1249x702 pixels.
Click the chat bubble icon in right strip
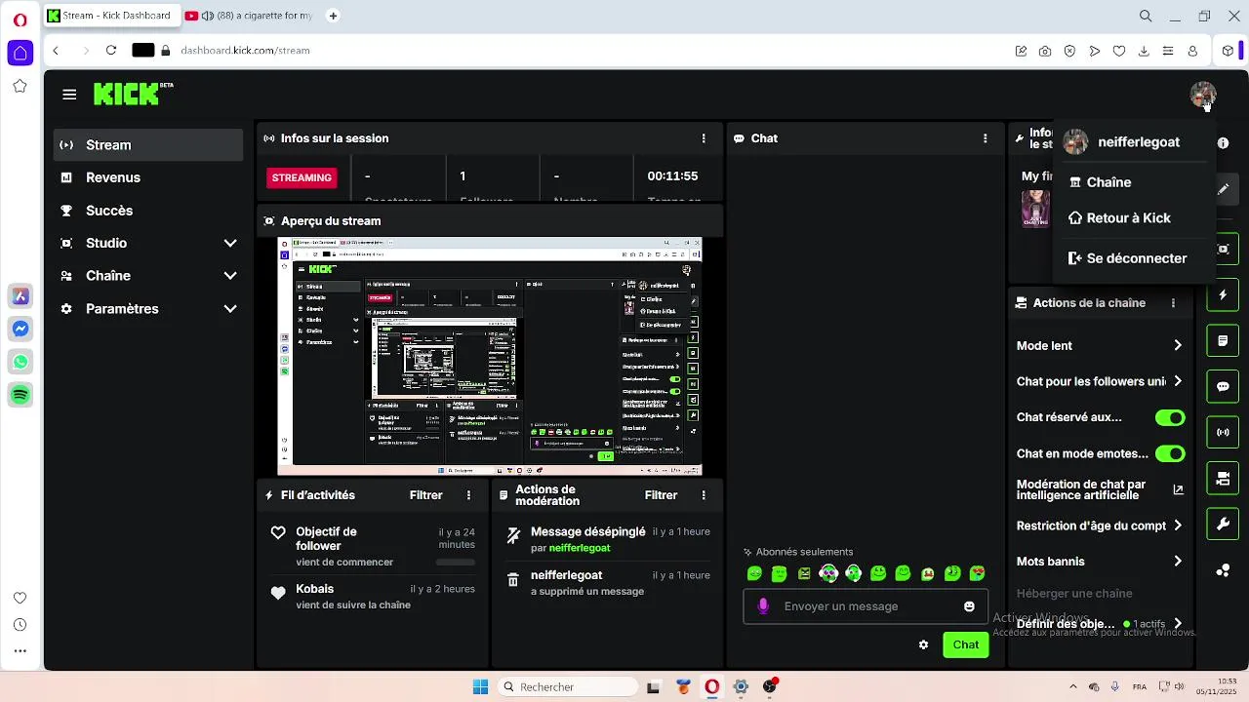coord(1224,387)
